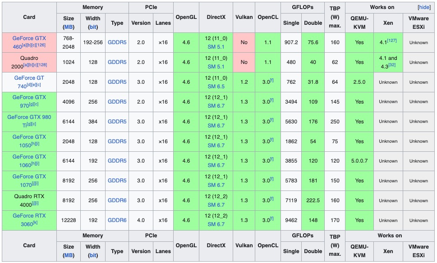
Task: Select the single GFLOPs value 7119
Action: (291, 200)
